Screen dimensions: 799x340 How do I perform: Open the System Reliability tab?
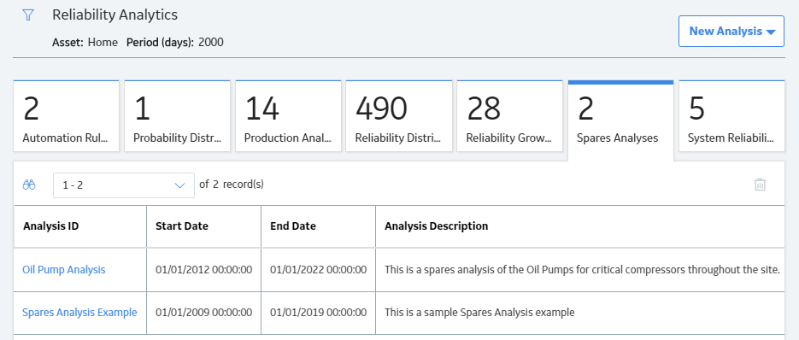731,116
